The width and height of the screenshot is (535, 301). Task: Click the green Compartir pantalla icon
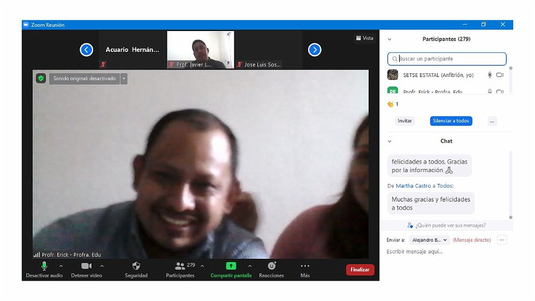coord(231,266)
